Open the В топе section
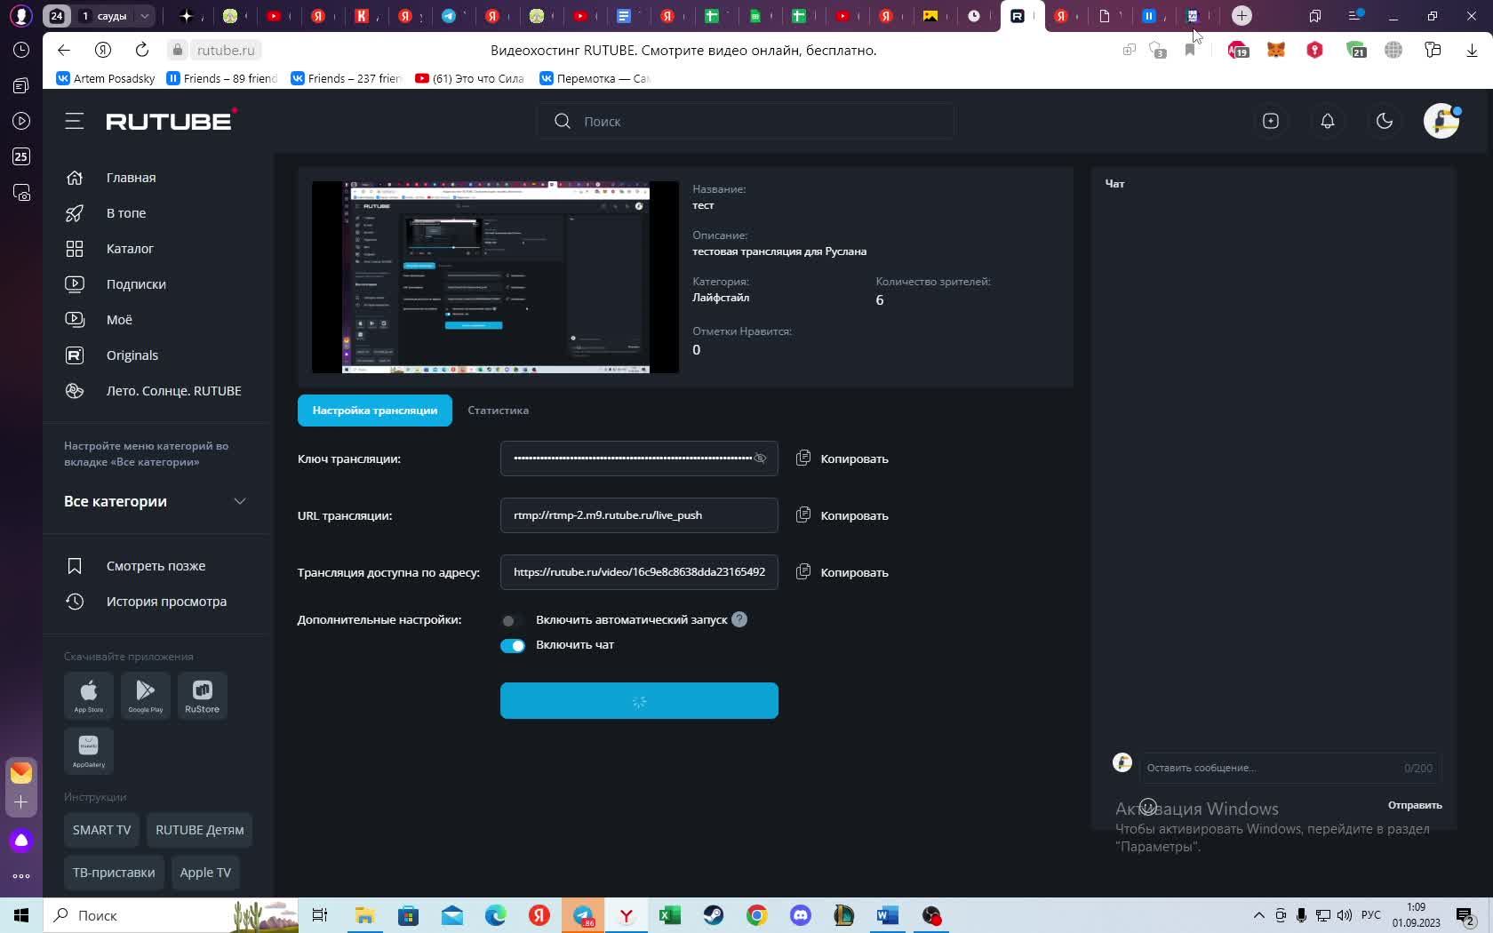Image resolution: width=1493 pixels, height=933 pixels. point(126,213)
